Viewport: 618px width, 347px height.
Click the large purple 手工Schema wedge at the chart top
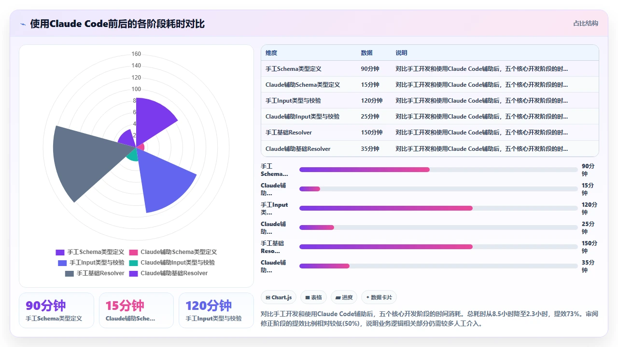(x=152, y=120)
